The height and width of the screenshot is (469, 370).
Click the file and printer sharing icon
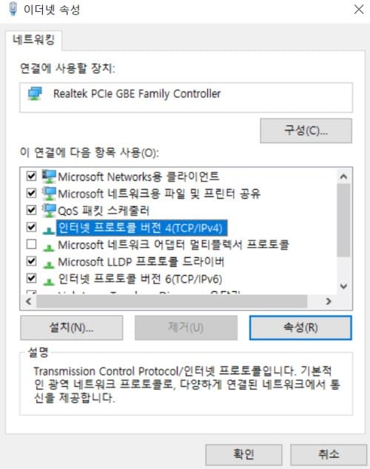49,193
